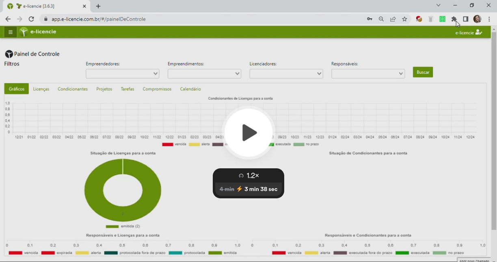This screenshot has height=262, width=497.
Task: Click the e-licencie user profile icon
Action: coord(479,32)
